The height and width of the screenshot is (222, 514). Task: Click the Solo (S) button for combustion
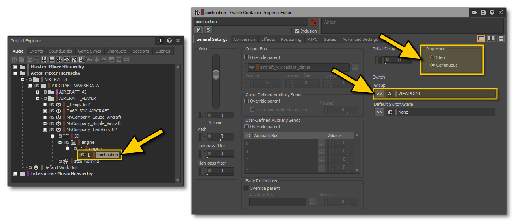click(x=208, y=30)
